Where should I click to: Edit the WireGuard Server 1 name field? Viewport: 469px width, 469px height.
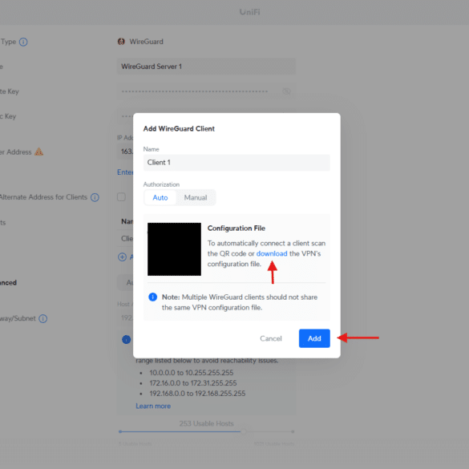click(206, 67)
